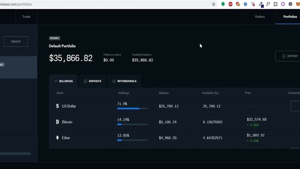Click the $32,574.68 Bitcoin price
This screenshot has width=300, height=169.
[x=256, y=120]
